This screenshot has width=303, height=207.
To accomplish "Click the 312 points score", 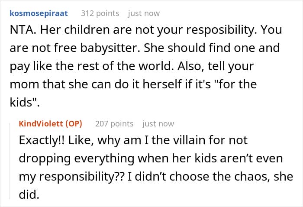I will [x=100, y=13].
